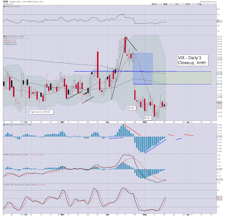The height and width of the screenshot is (216, 225).
Task: Click the boxed '44.51' RSI value on the axis
Action: [219, 21]
